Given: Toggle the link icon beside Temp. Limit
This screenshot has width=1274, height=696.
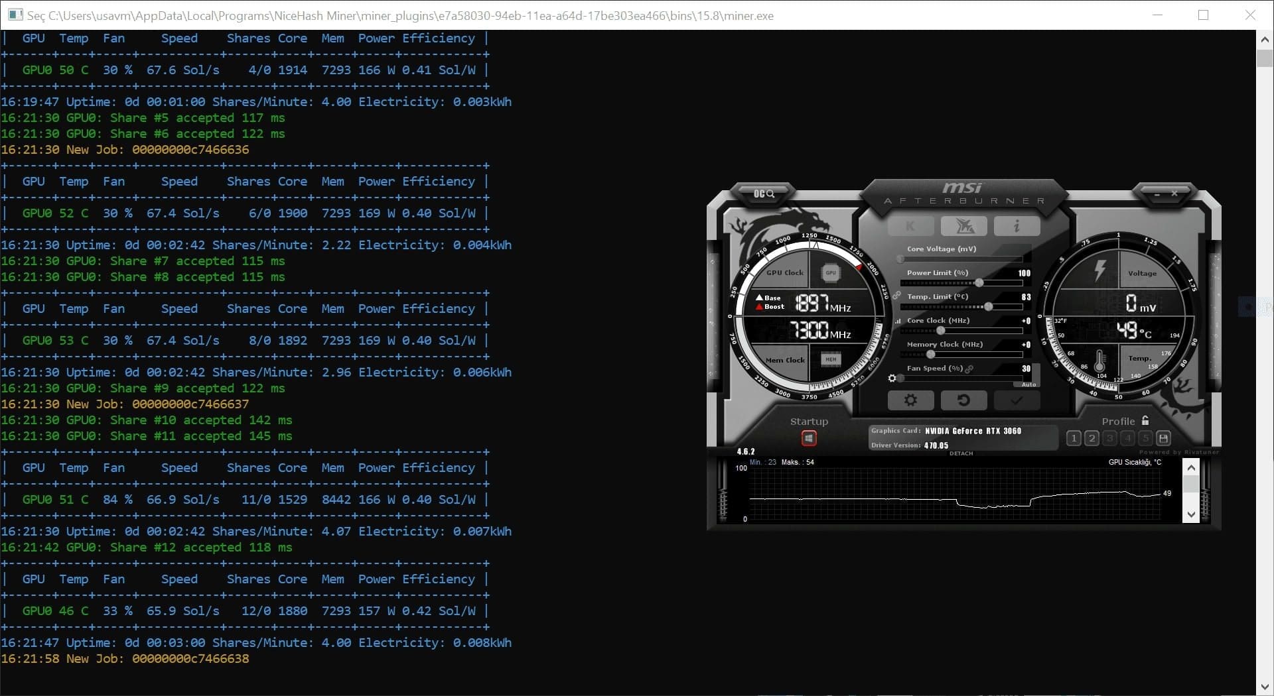Looking at the screenshot, I should pos(896,296).
